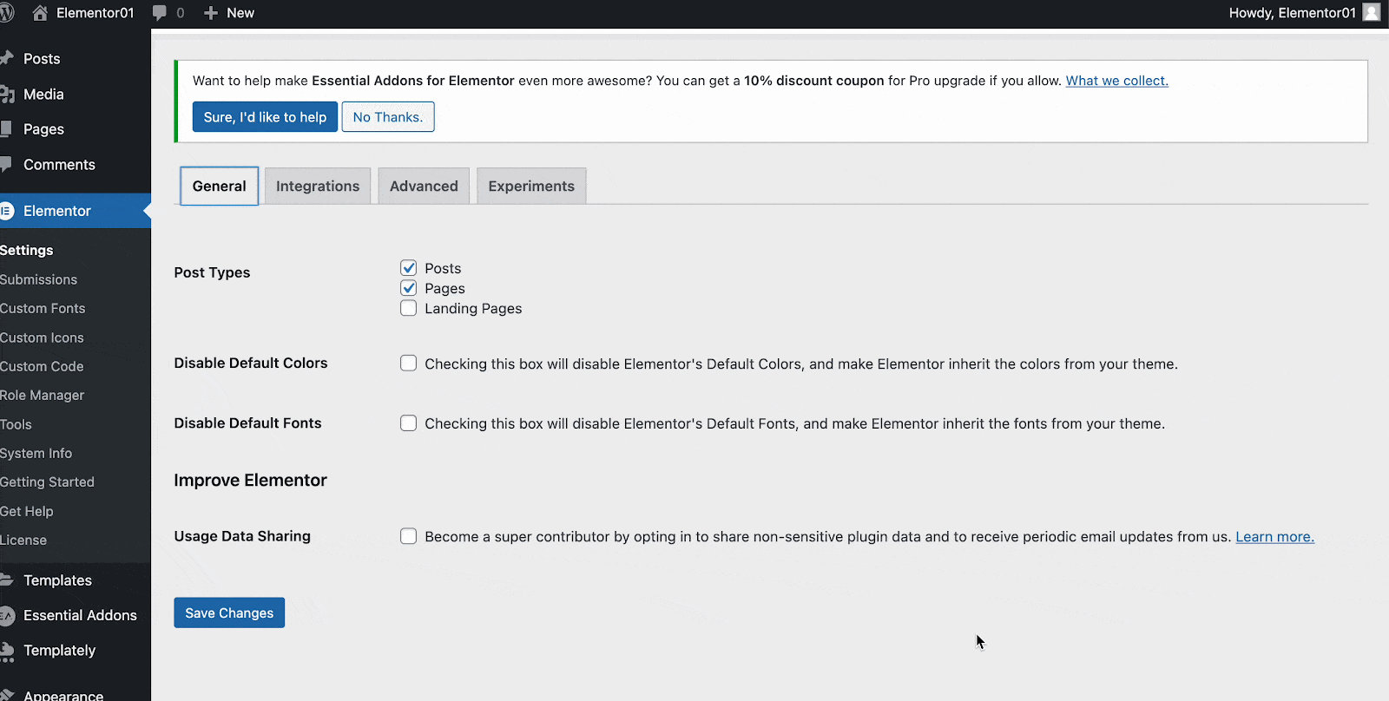Select the General tab

[x=219, y=186]
